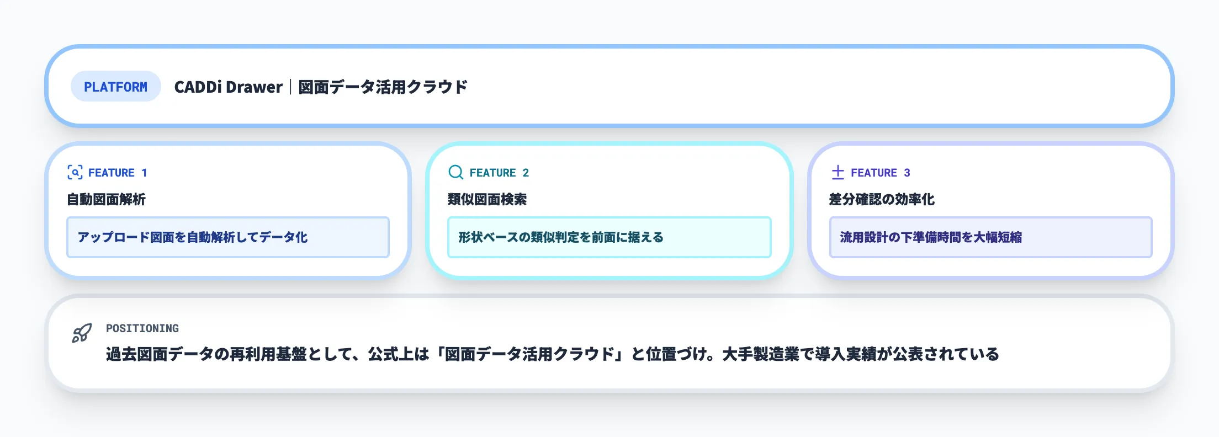Click the 差分確認の効率化 heading
The image size is (1219, 437).
881,199
